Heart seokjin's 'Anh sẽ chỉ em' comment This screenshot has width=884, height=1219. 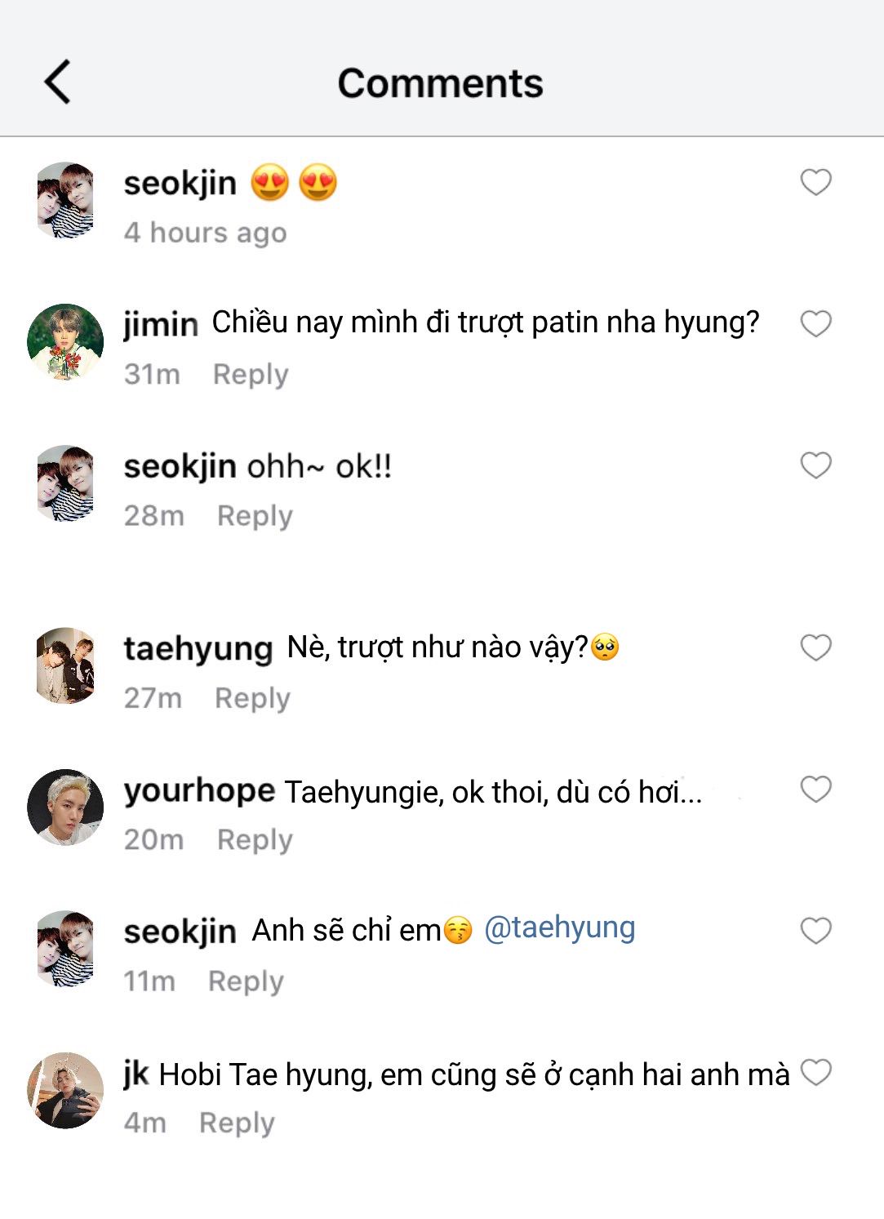(815, 931)
